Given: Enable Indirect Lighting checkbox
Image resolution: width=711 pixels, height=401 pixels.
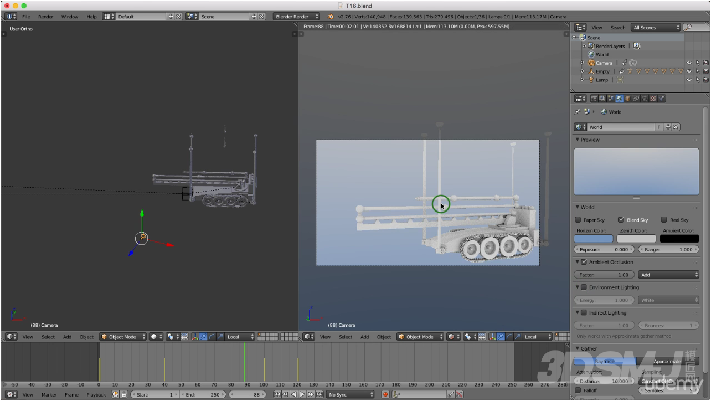Looking at the screenshot, I should 584,313.
